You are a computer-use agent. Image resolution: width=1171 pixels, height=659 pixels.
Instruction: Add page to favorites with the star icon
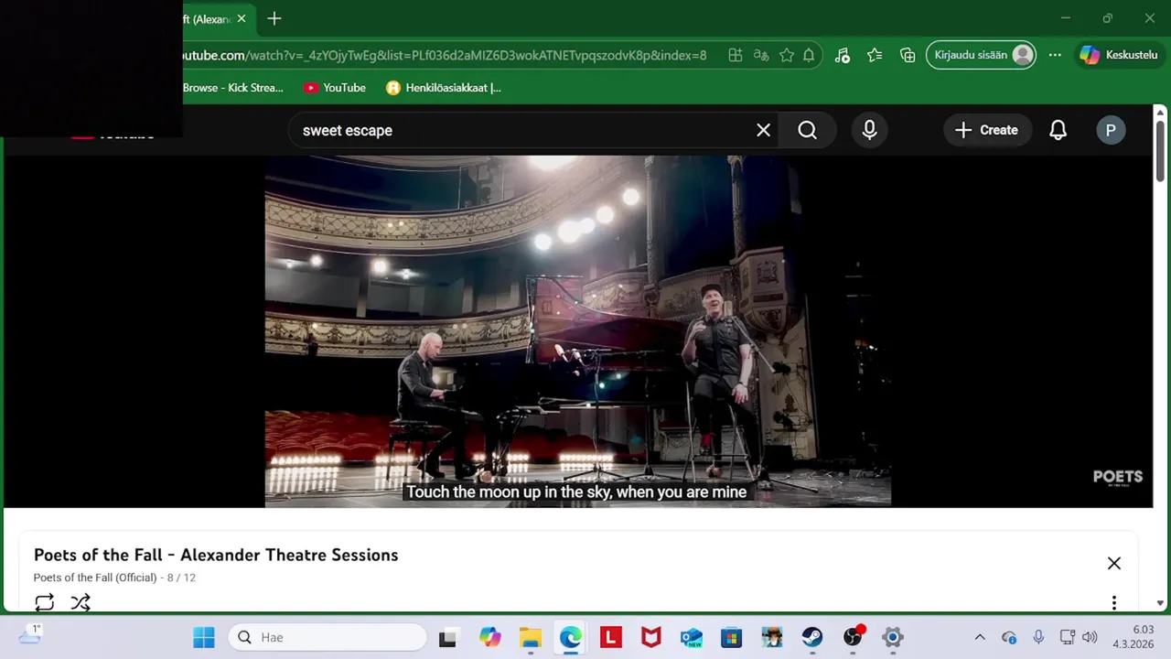(x=787, y=55)
